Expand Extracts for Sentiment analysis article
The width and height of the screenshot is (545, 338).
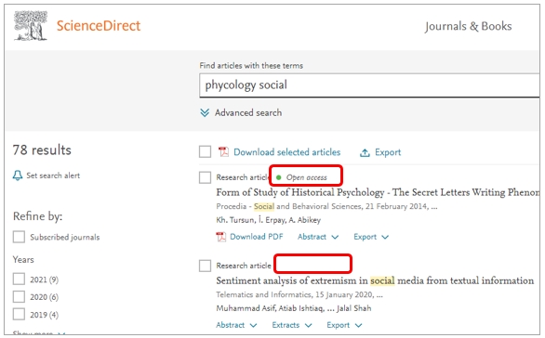pyautogui.click(x=292, y=325)
